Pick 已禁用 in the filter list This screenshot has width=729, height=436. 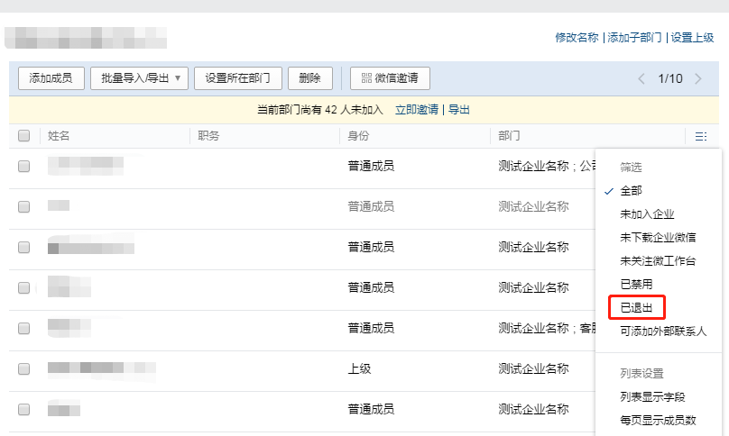click(637, 285)
